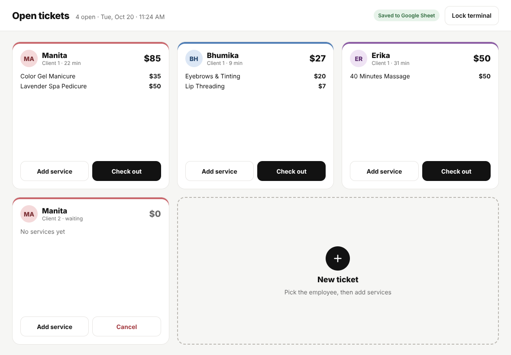The image size is (511, 355).
Task: Click the large $50 total on Erika's ticket
Action: pyautogui.click(x=482, y=58)
